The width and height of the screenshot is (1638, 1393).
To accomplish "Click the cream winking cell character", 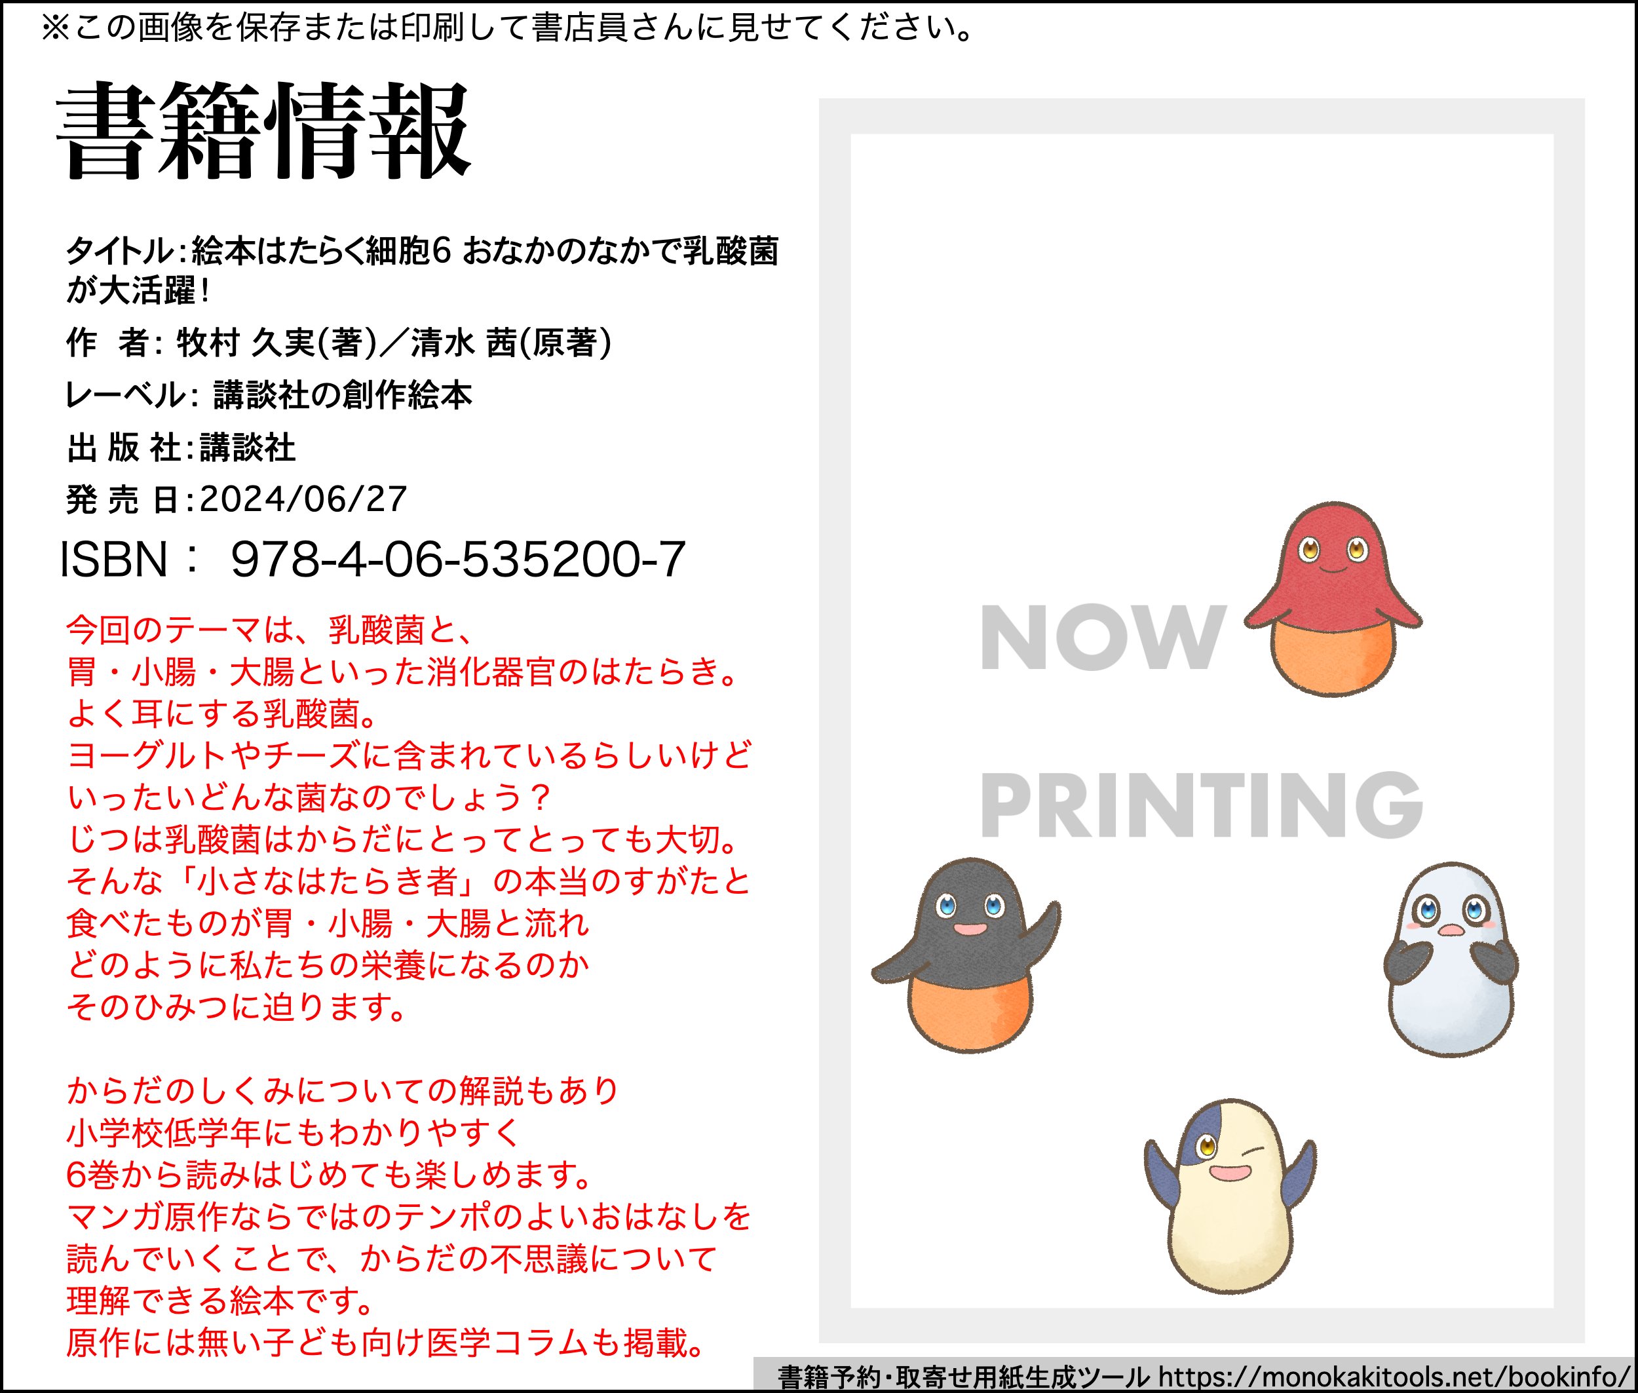I will point(1230,1196).
